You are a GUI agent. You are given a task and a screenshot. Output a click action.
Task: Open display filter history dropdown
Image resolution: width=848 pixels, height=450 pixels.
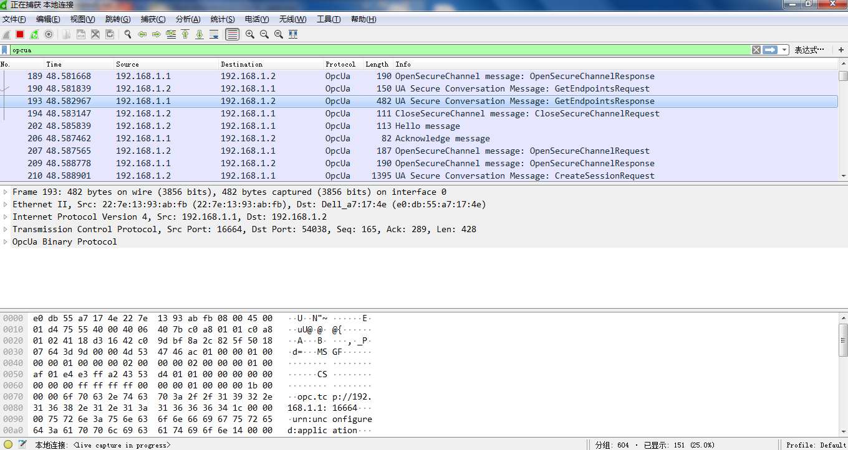tap(784, 50)
